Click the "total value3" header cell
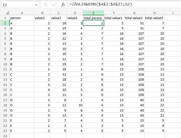 pyautogui.click(x=154, y=18)
